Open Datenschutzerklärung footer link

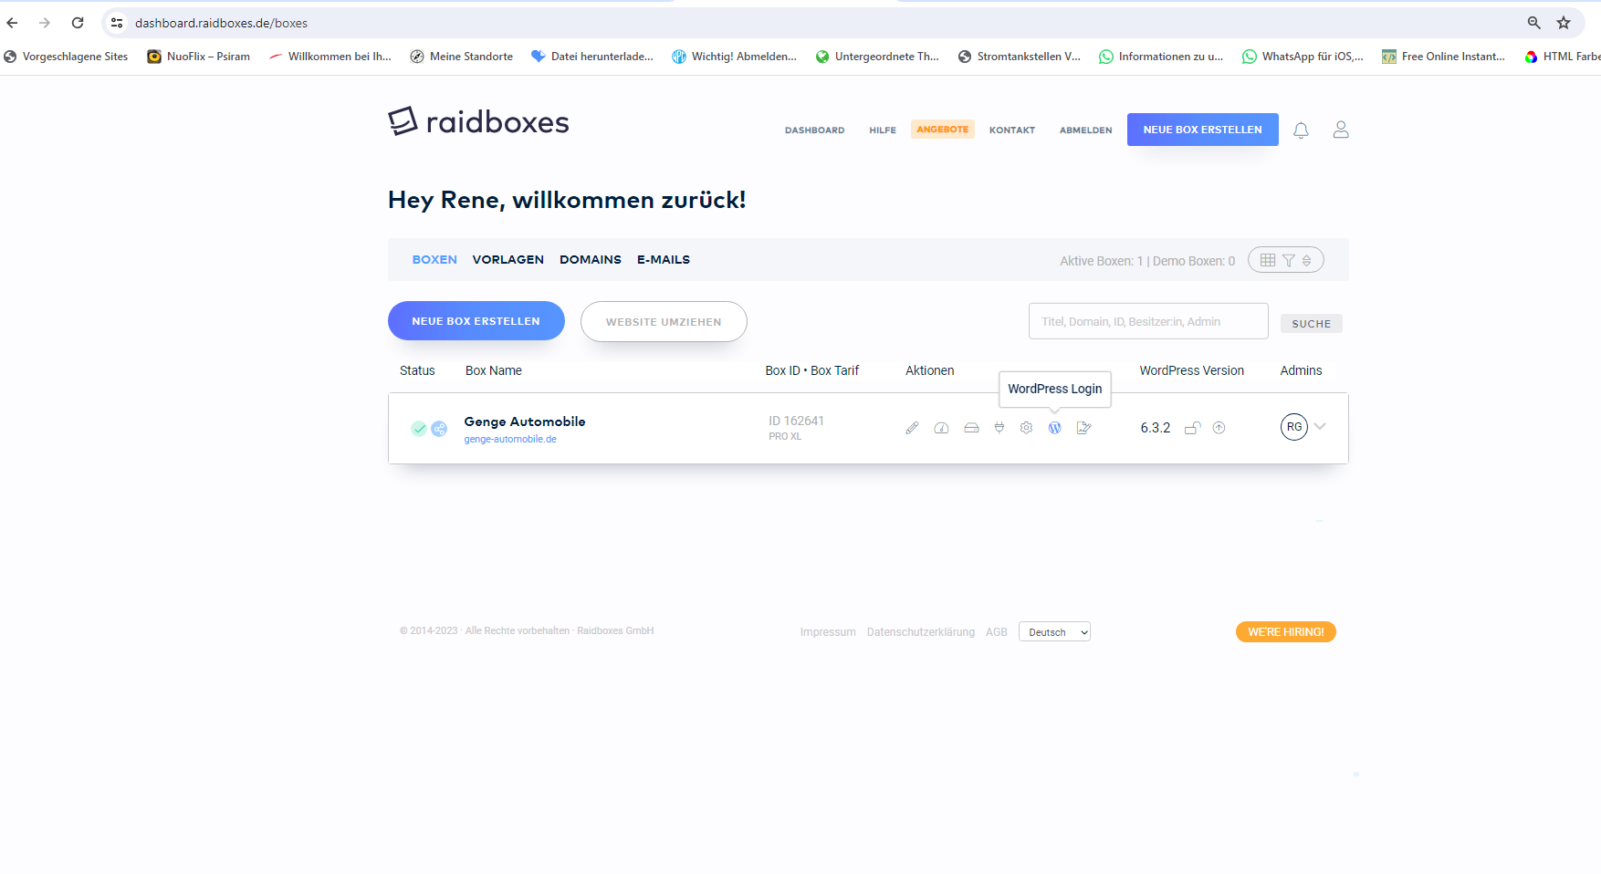click(x=921, y=632)
